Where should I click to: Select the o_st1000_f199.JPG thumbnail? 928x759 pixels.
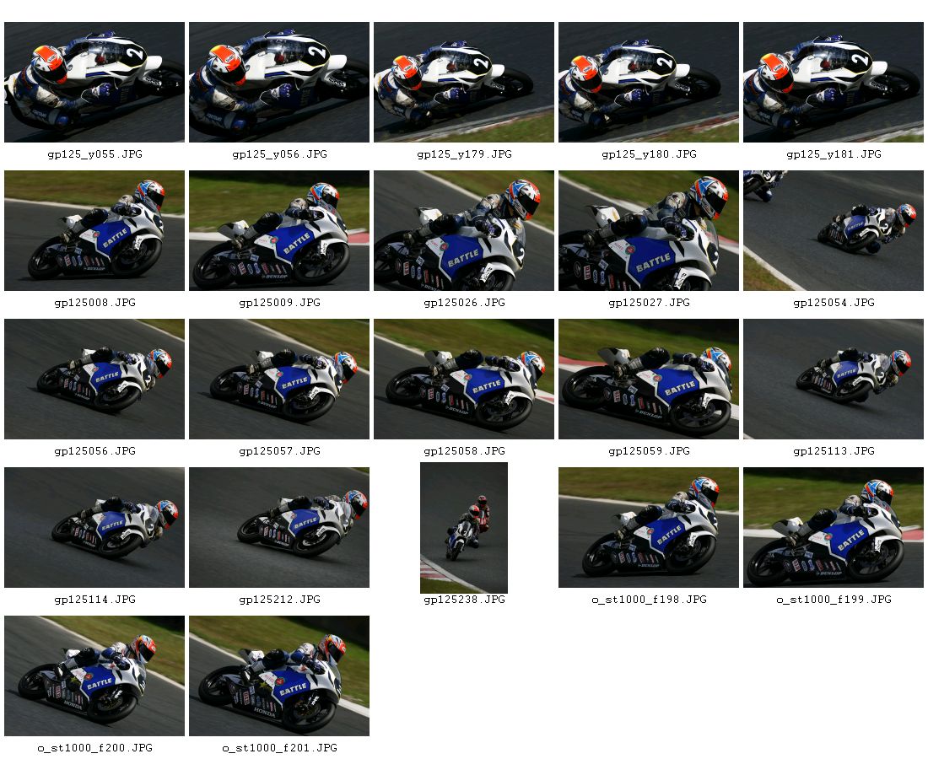tap(833, 528)
